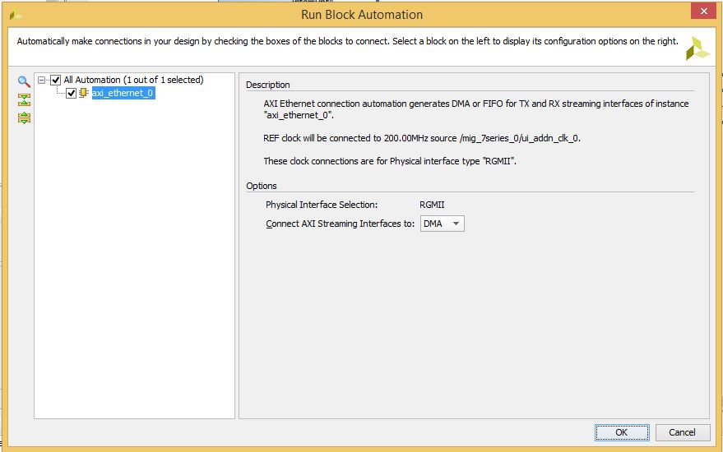Click the Connect AXI Streaming Interfaces label
Viewport: 723px width, 452px height.
pyautogui.click(x=340, y=224)
